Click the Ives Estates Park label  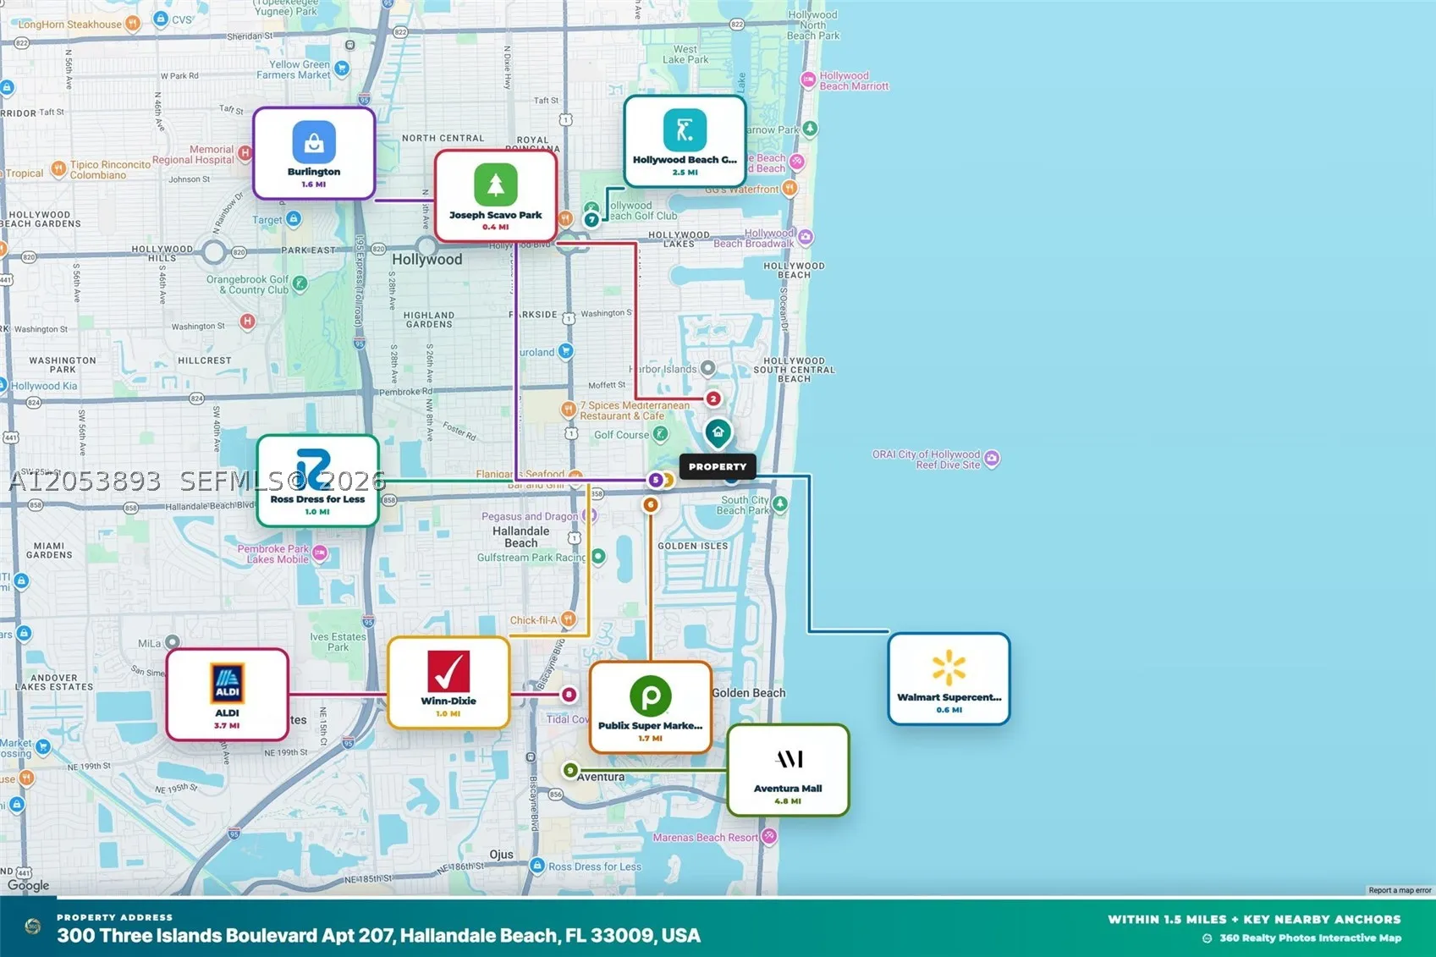[338, 642]
